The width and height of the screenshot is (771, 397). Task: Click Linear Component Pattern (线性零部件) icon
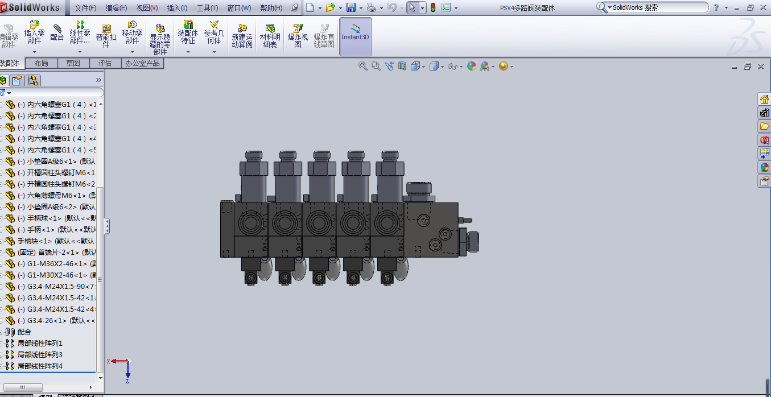[80, 24]
